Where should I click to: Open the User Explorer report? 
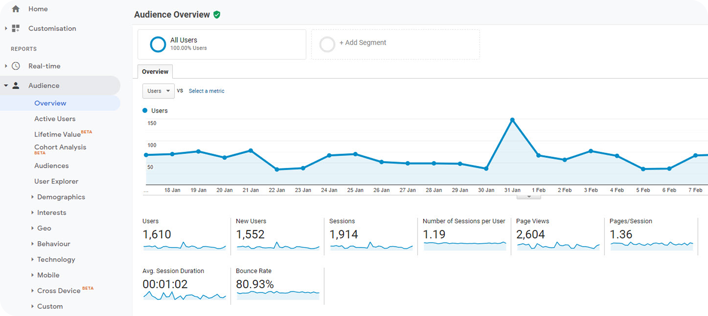[x=56, y=181]
